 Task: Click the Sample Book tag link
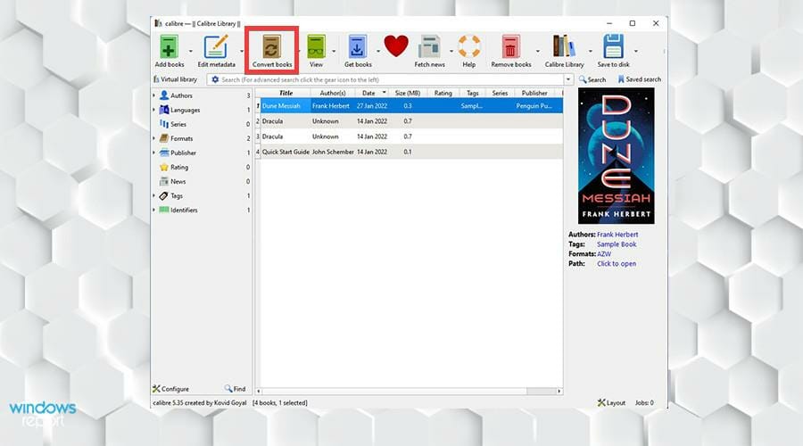pos(617,244)
